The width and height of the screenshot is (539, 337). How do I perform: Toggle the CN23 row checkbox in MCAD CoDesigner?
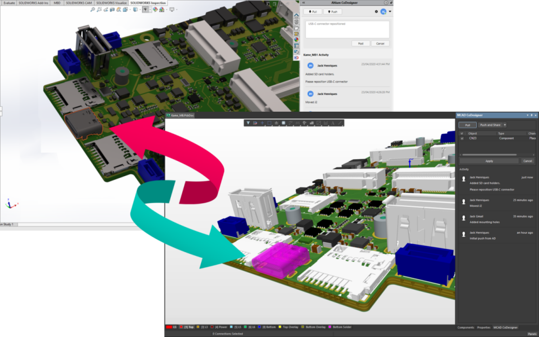(462, 138)
